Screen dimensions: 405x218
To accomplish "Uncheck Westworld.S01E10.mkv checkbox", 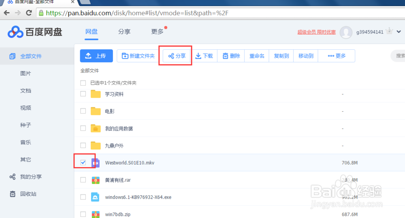I will pos(83,163).
